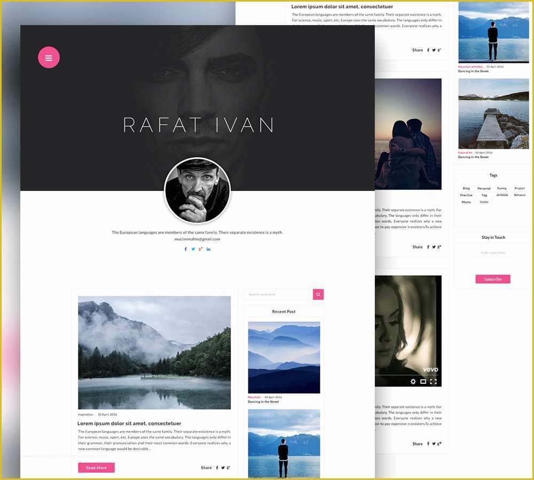Click the RAFAT IVAN header title

[198, 125]
